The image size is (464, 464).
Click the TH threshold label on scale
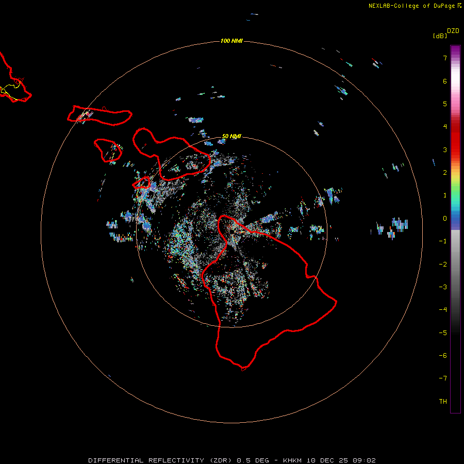point(443,402)
